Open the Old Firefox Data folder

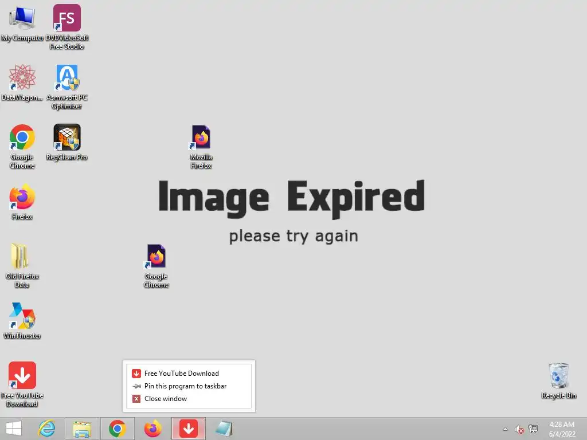click(22, 265)
